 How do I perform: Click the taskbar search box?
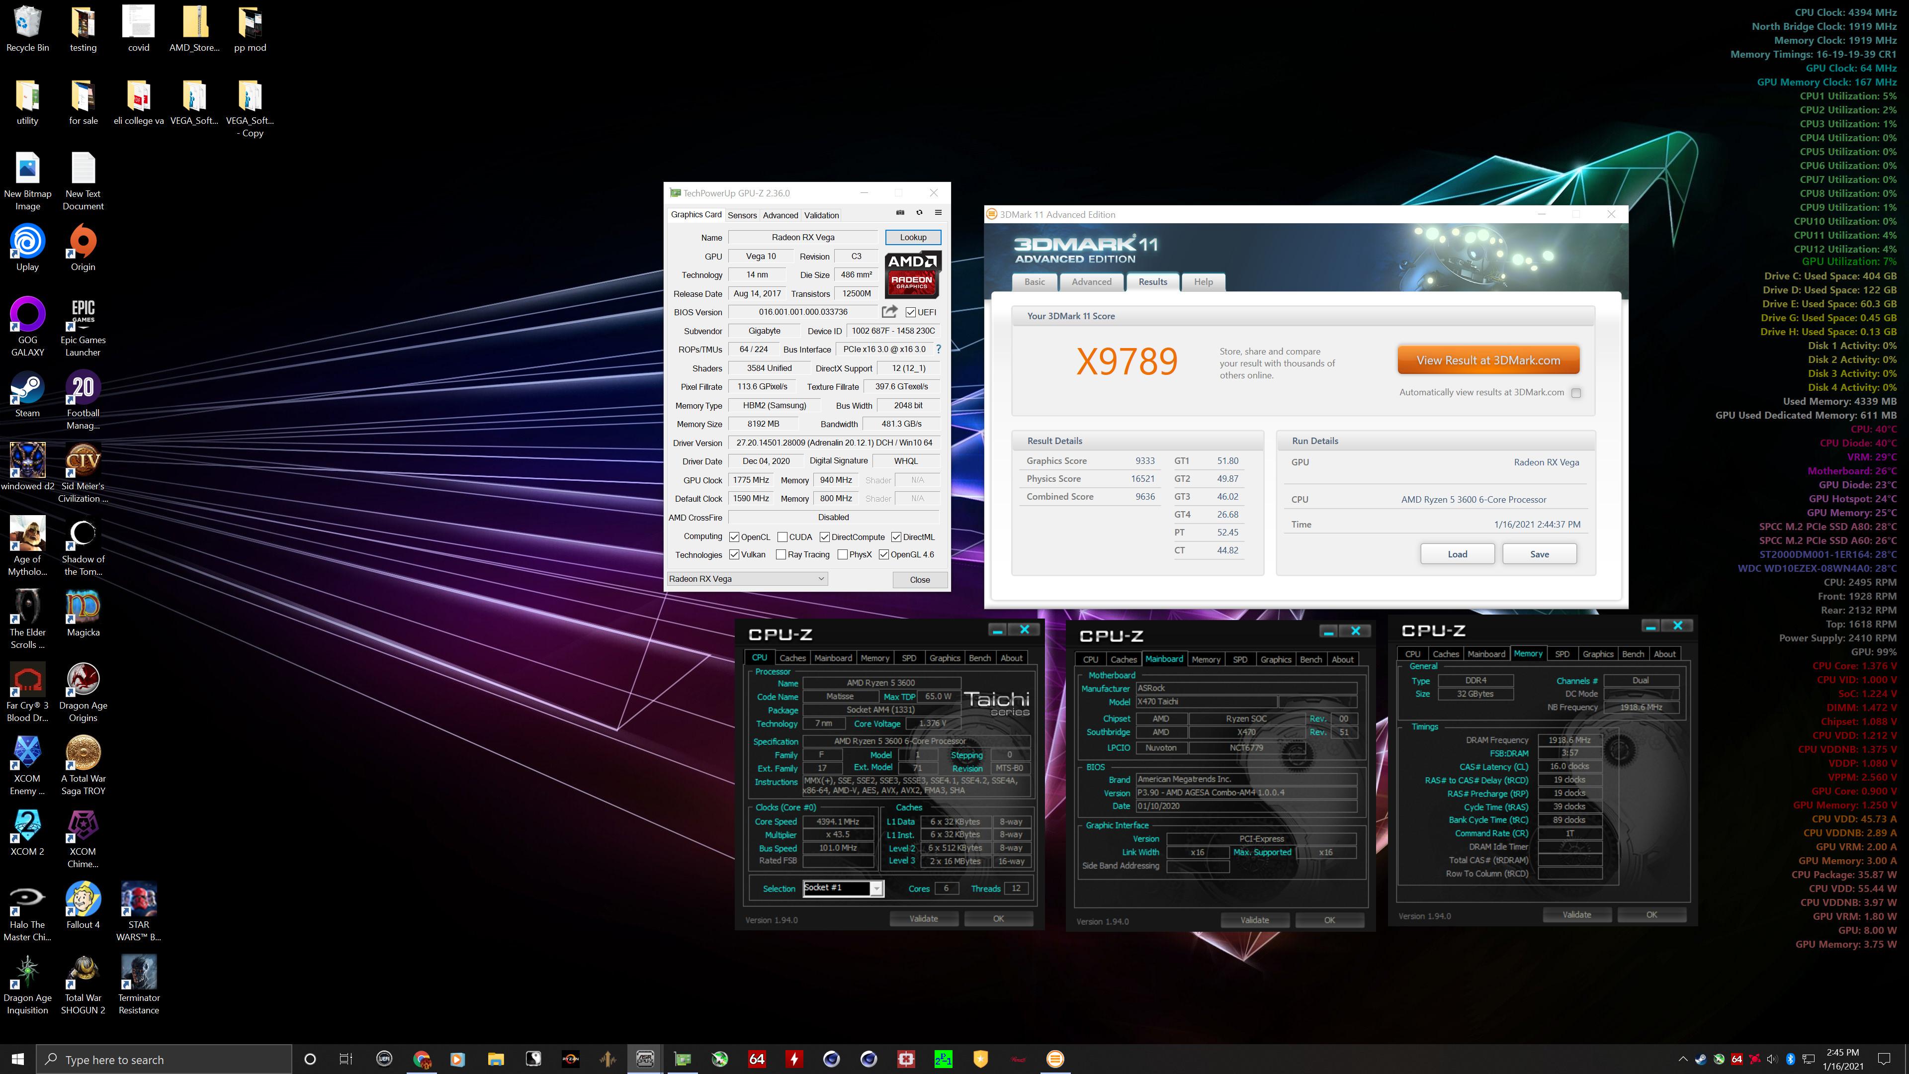click(x=165, y=1059)
